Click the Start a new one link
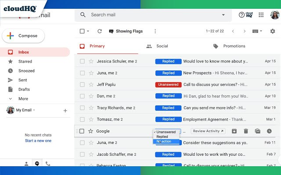 (38, 141)
